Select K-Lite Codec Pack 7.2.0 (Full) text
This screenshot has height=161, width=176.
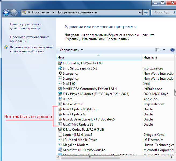pos(83,130)
